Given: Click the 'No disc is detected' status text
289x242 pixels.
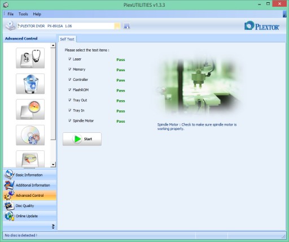Looking at the screenshot, I should click(21, 235).
